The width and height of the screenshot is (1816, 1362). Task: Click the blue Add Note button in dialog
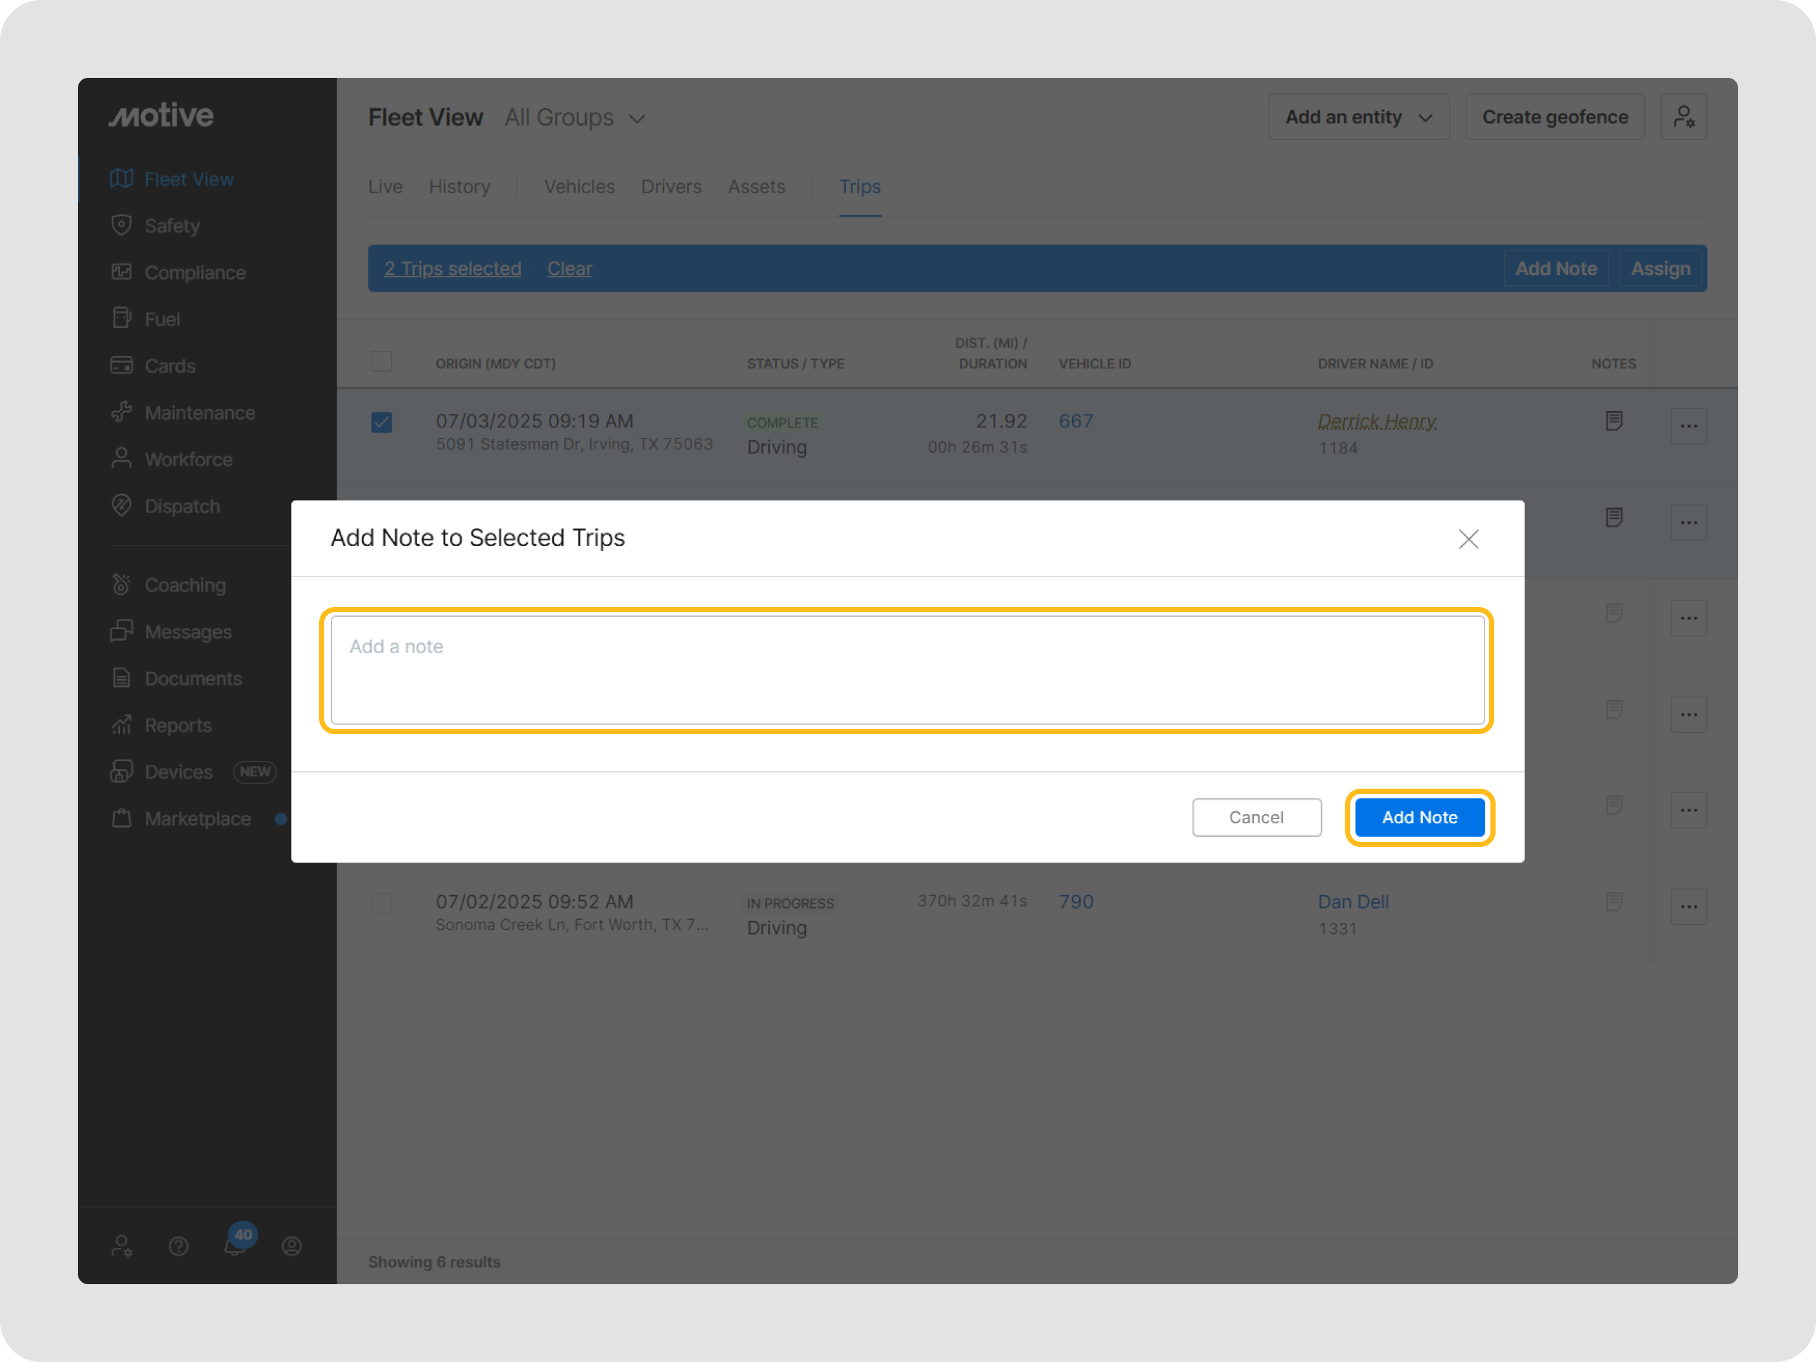pos(1418,817)
